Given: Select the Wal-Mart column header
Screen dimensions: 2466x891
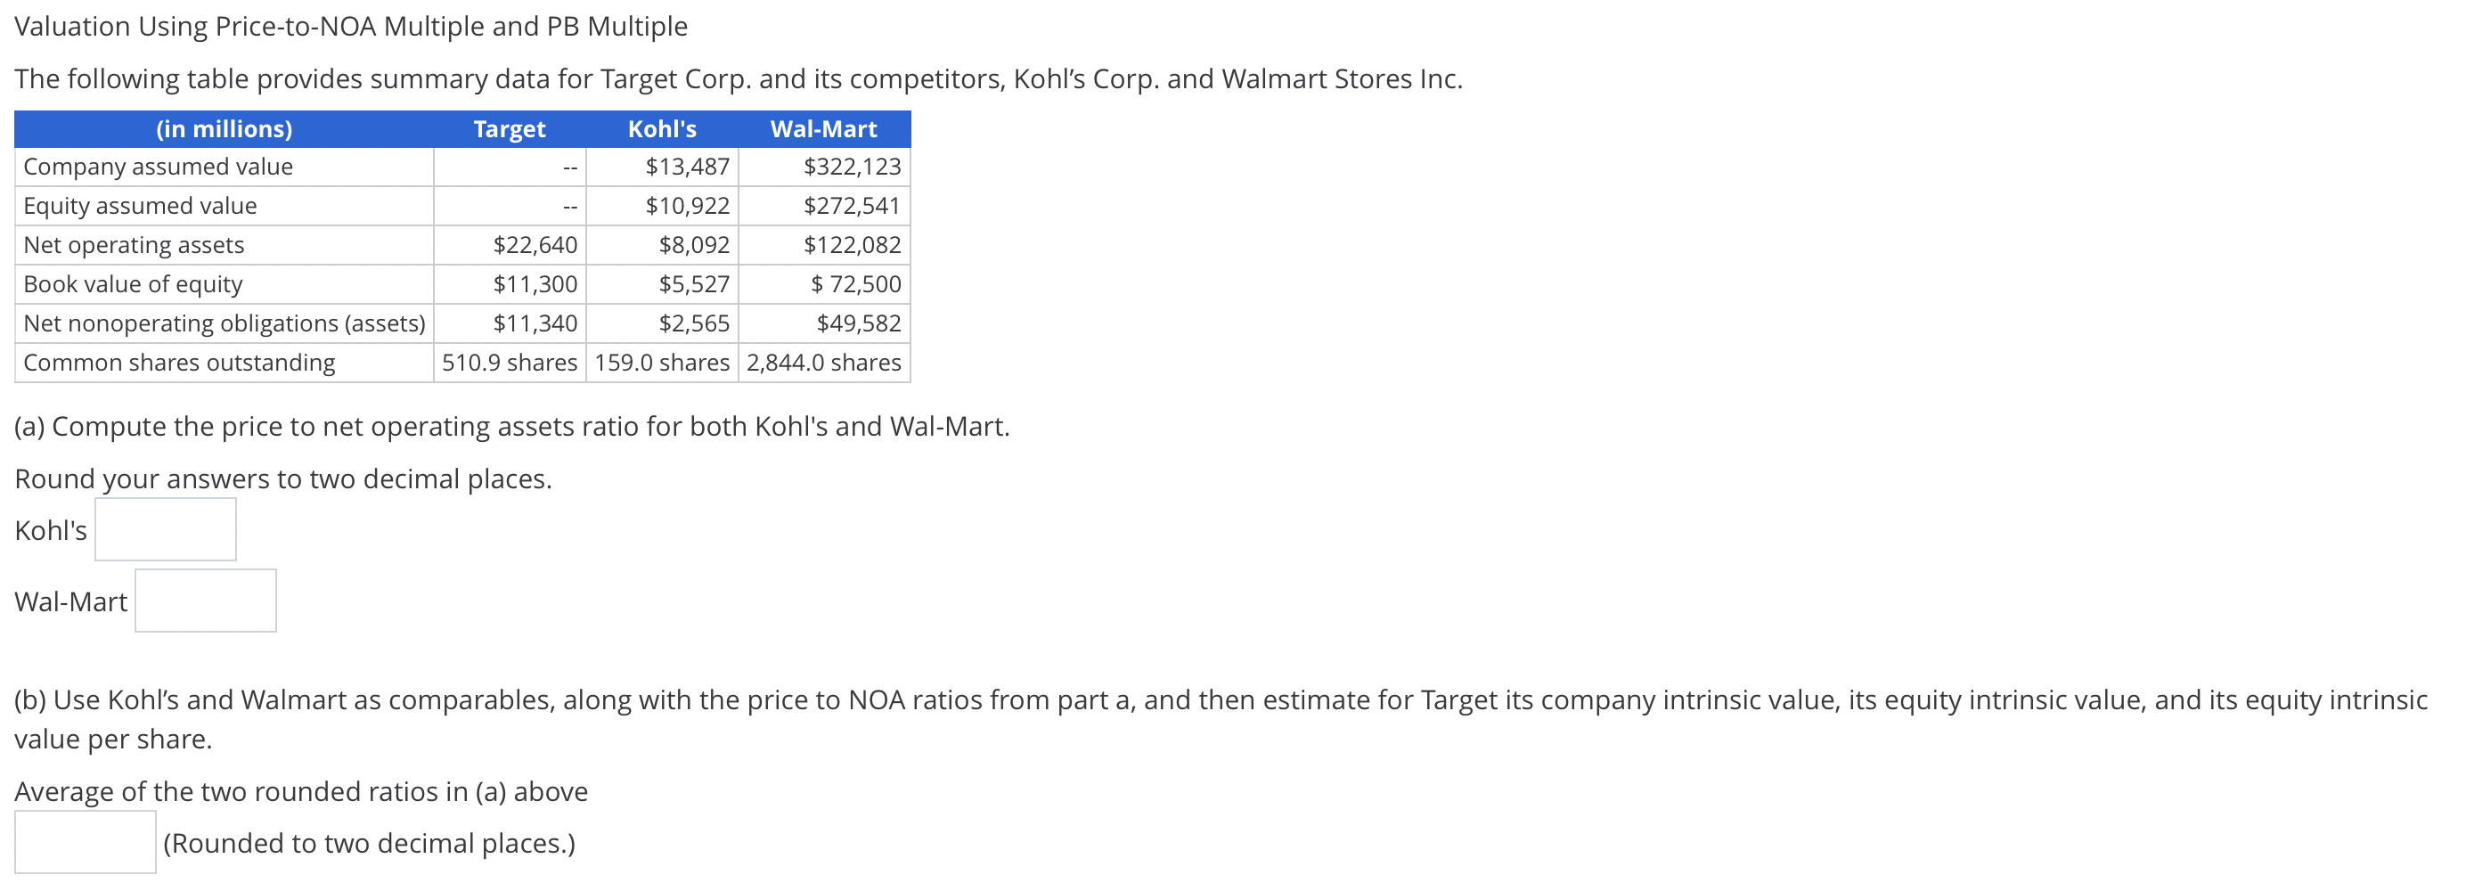Looking at the screenshot, I should pos(823,128).
